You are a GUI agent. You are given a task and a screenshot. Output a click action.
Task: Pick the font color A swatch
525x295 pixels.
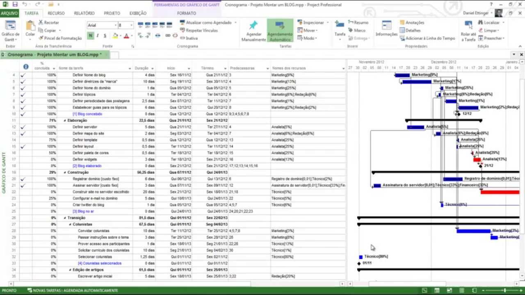tap(126, 36)
